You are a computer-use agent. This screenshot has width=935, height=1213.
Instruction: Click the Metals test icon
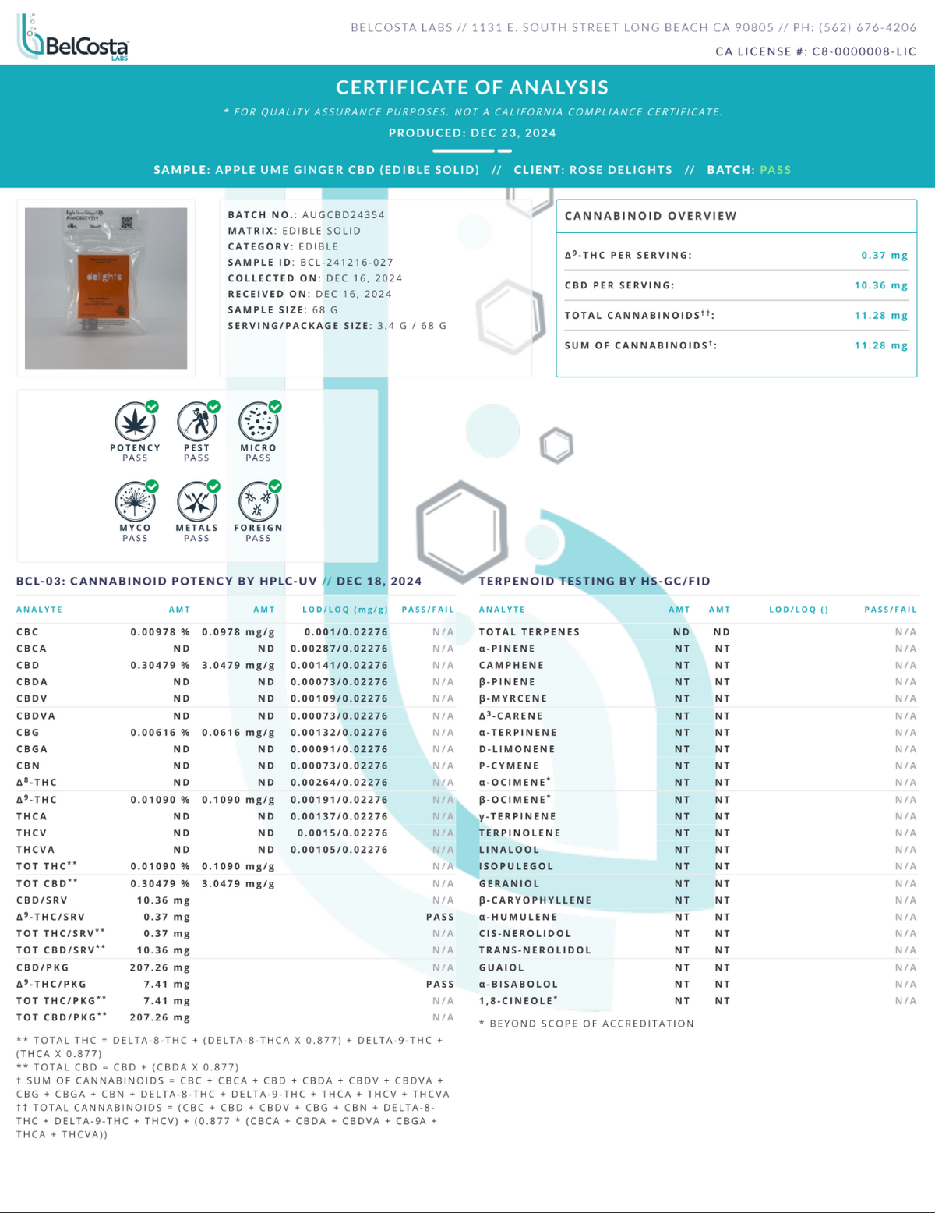[x=196, y=502]
